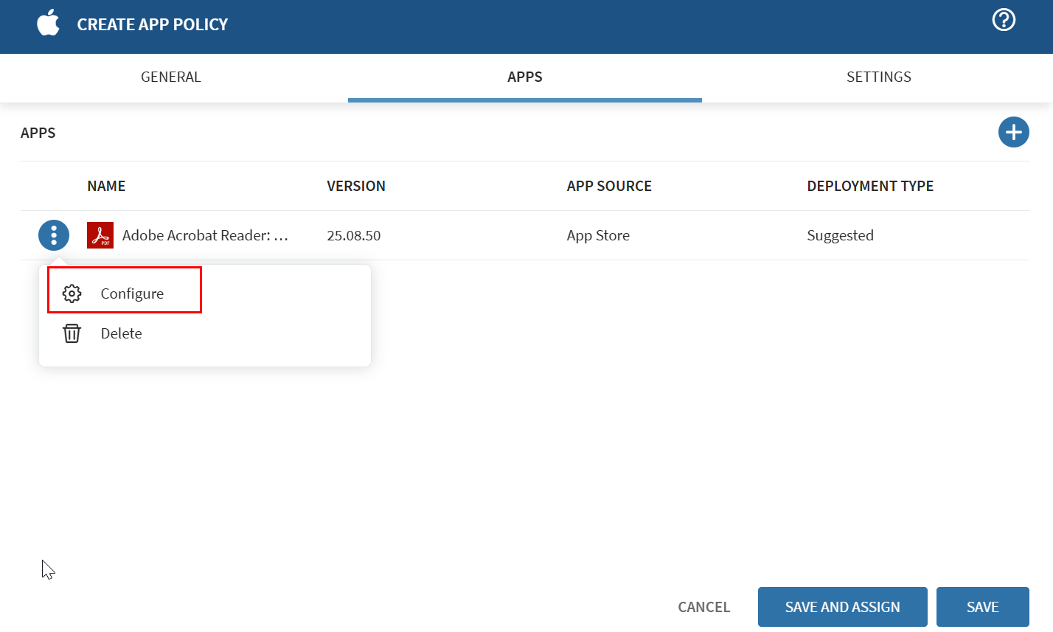The image size is (1053, 632).
Task: Click the DEPLOYMENT TYPE column header
Action: (870, 186)
